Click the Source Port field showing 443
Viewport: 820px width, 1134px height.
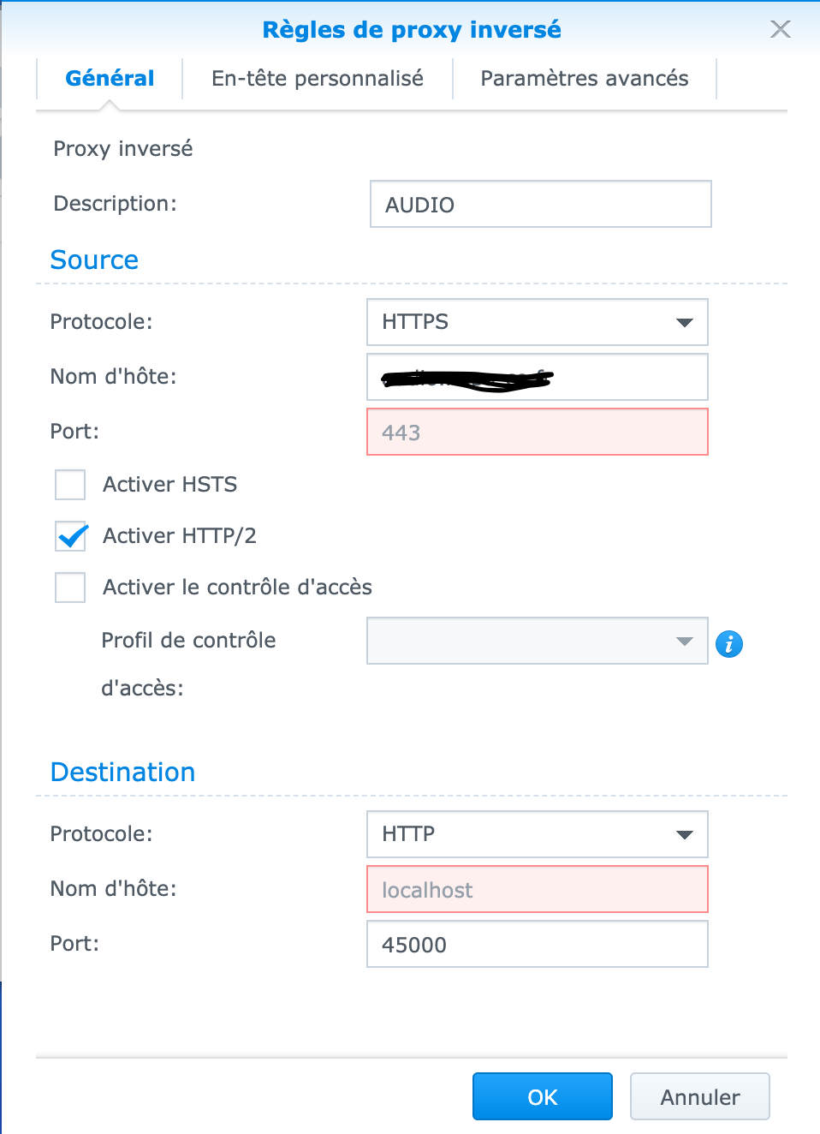537,432
